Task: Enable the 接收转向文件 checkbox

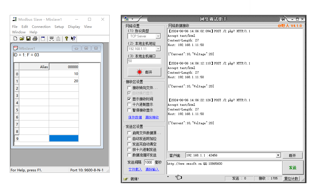Action: 129,88
